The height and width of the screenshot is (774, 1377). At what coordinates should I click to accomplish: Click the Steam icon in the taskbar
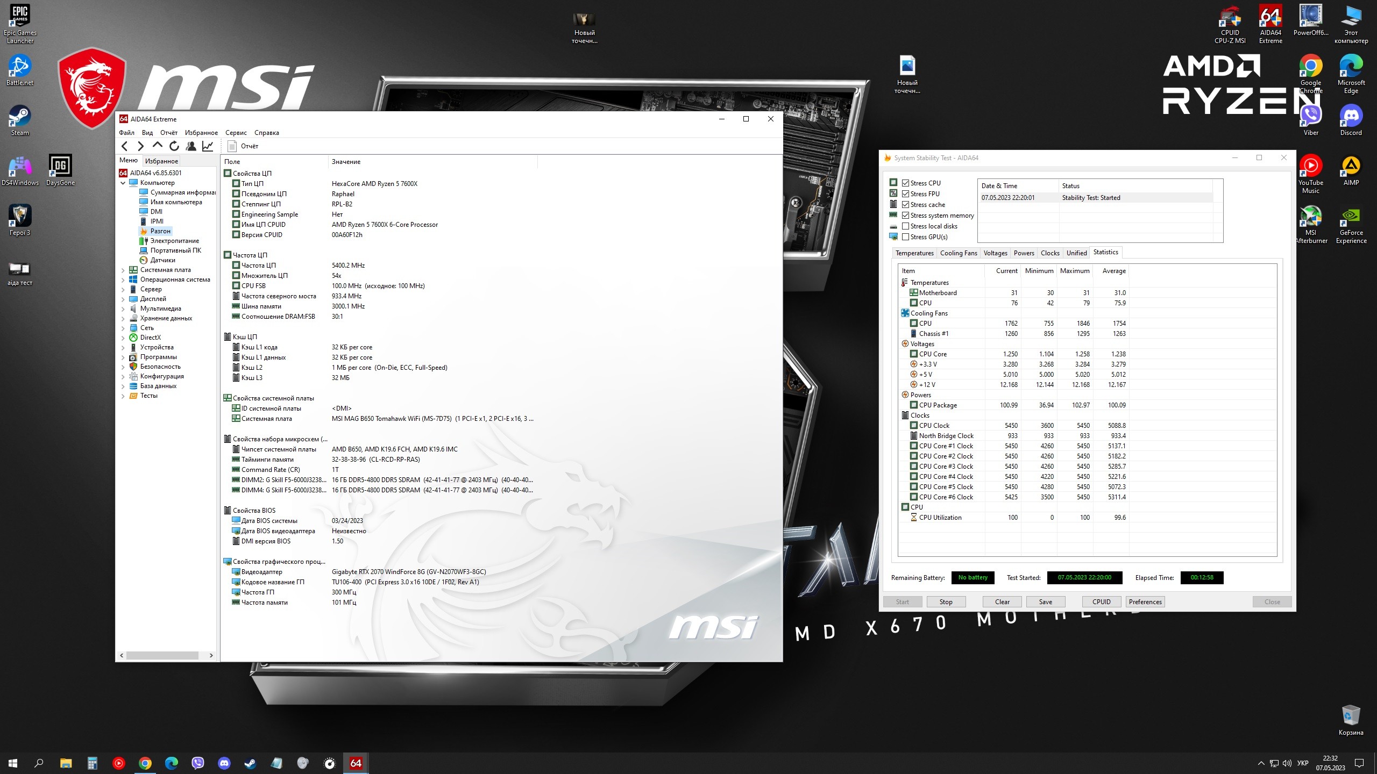pyautogui.click(x=250, y=763)
